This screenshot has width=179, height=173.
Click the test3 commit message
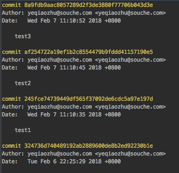click(23, 36)
